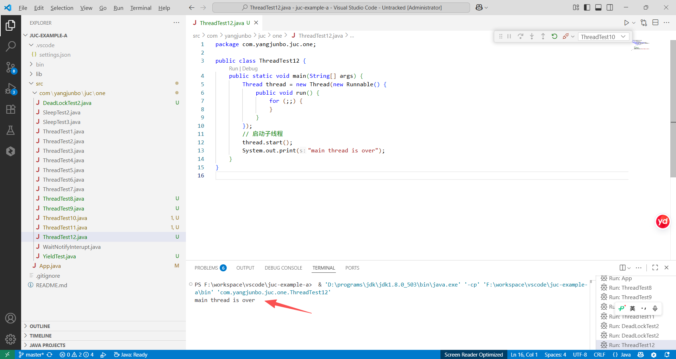This screenshot has height=359, width=676.
Task: Open the Remote window indicator
Action: 7,354
